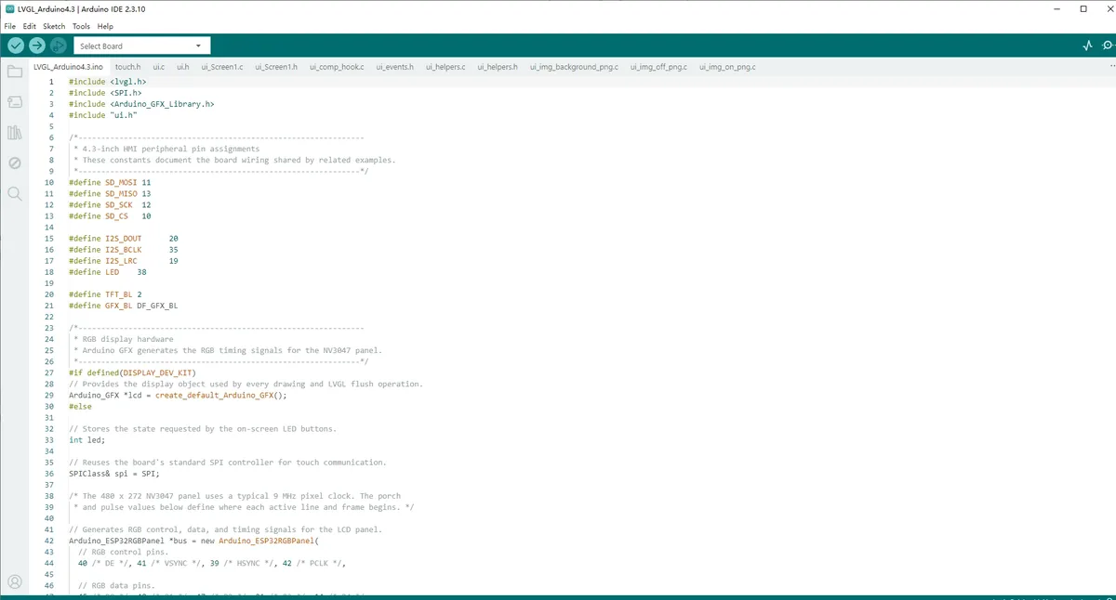1116x600 pixels.
Task: Click the #define SD_MISO 13 line
Action: click(110, 194)
